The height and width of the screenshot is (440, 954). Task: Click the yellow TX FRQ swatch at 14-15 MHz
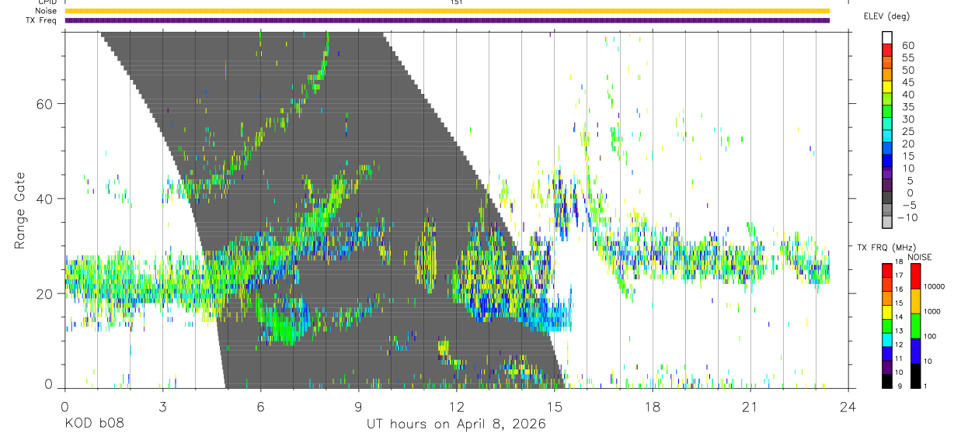pos(886,312)
